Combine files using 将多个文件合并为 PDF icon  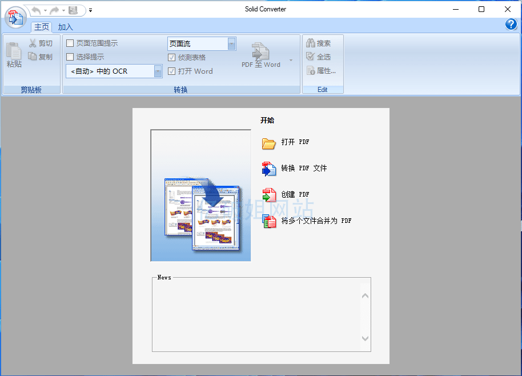coord(269,220)
